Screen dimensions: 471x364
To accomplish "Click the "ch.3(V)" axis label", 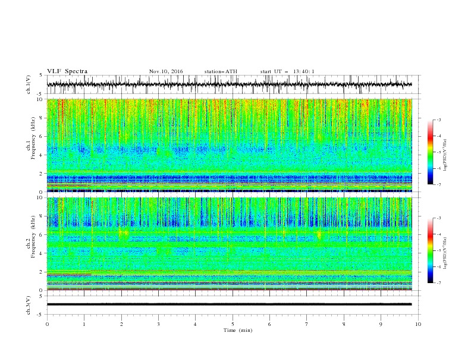I will (x=29, y=305).
